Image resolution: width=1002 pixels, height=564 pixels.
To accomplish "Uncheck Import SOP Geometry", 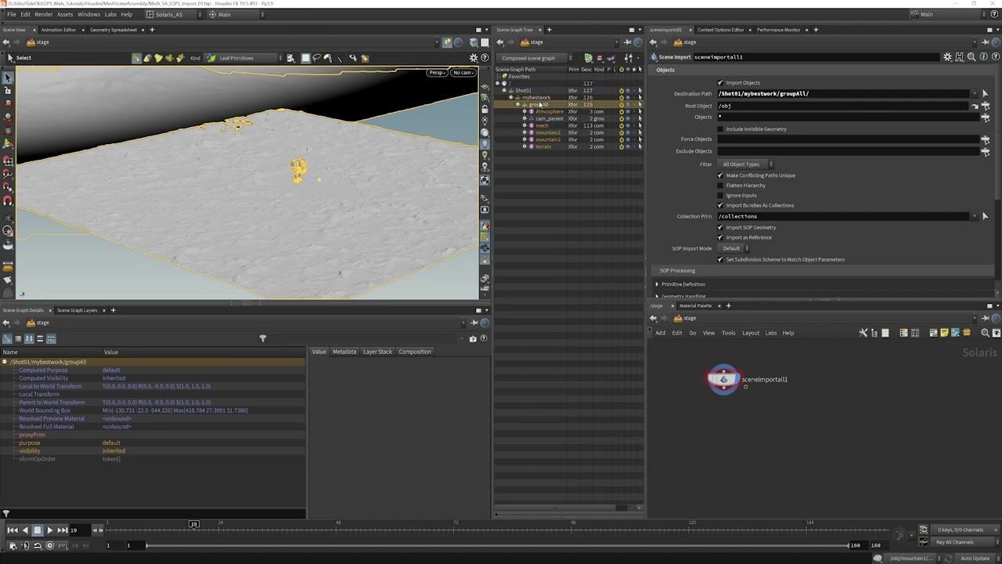I will click(x=720, y=228).
